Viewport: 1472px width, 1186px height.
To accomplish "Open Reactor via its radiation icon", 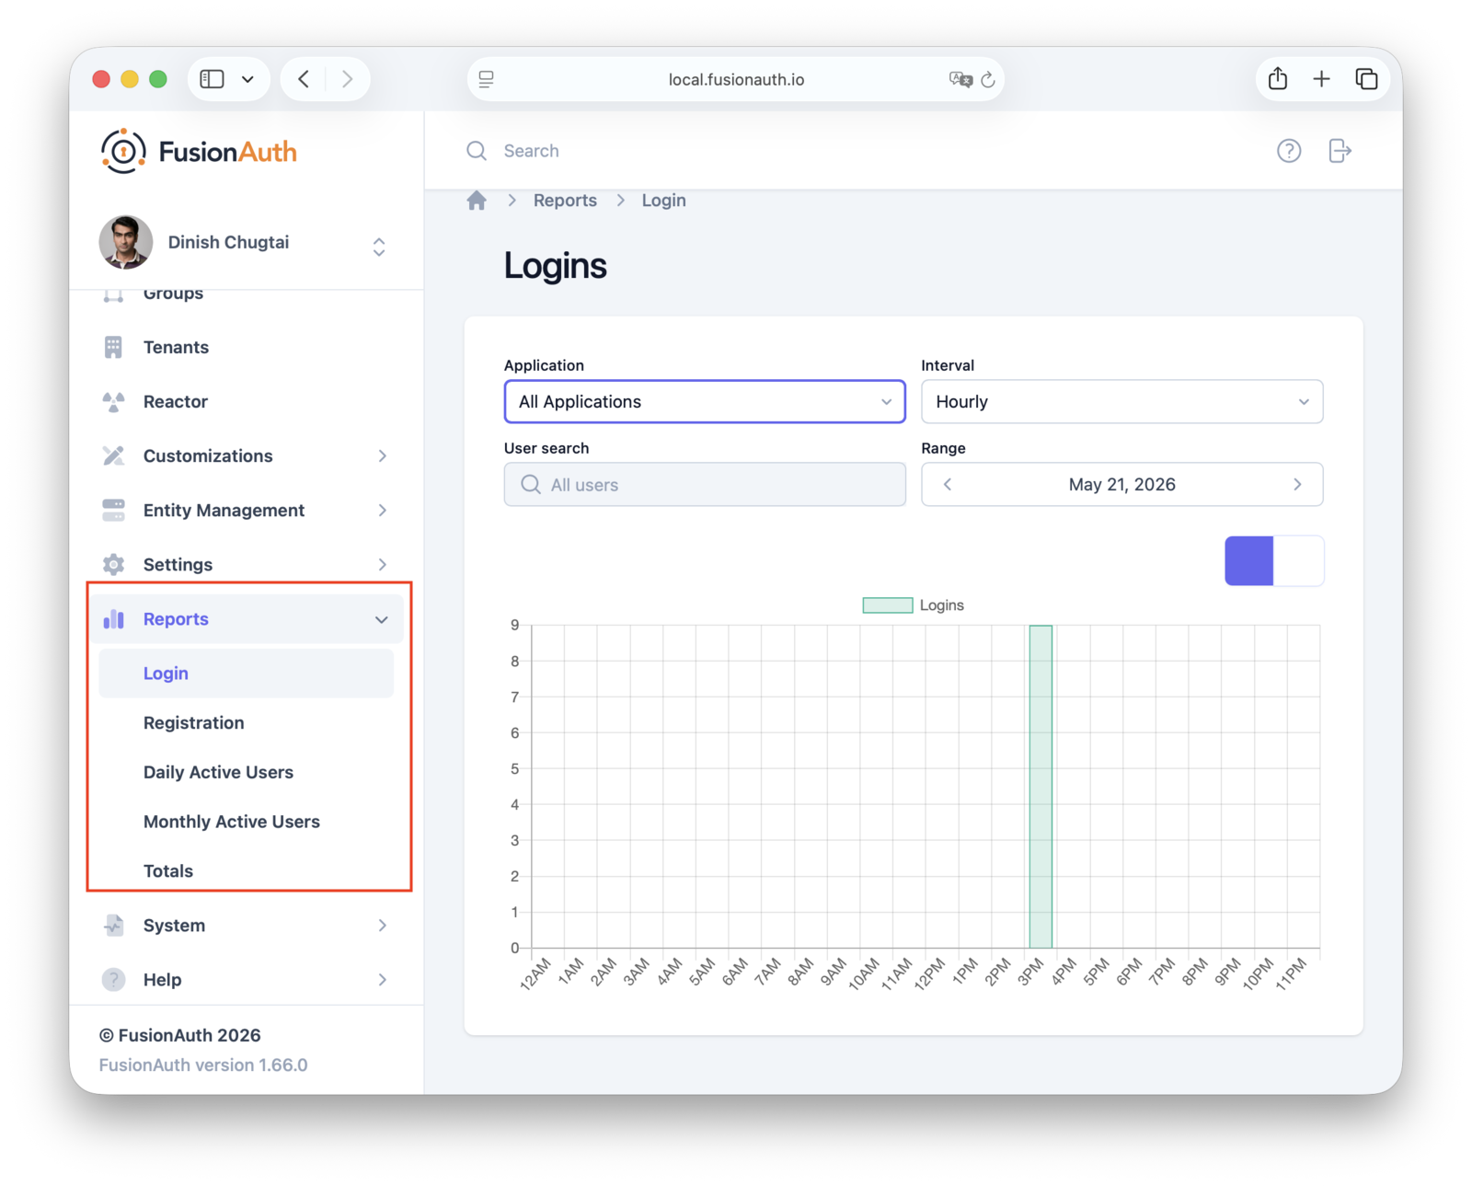I will 113,401.
